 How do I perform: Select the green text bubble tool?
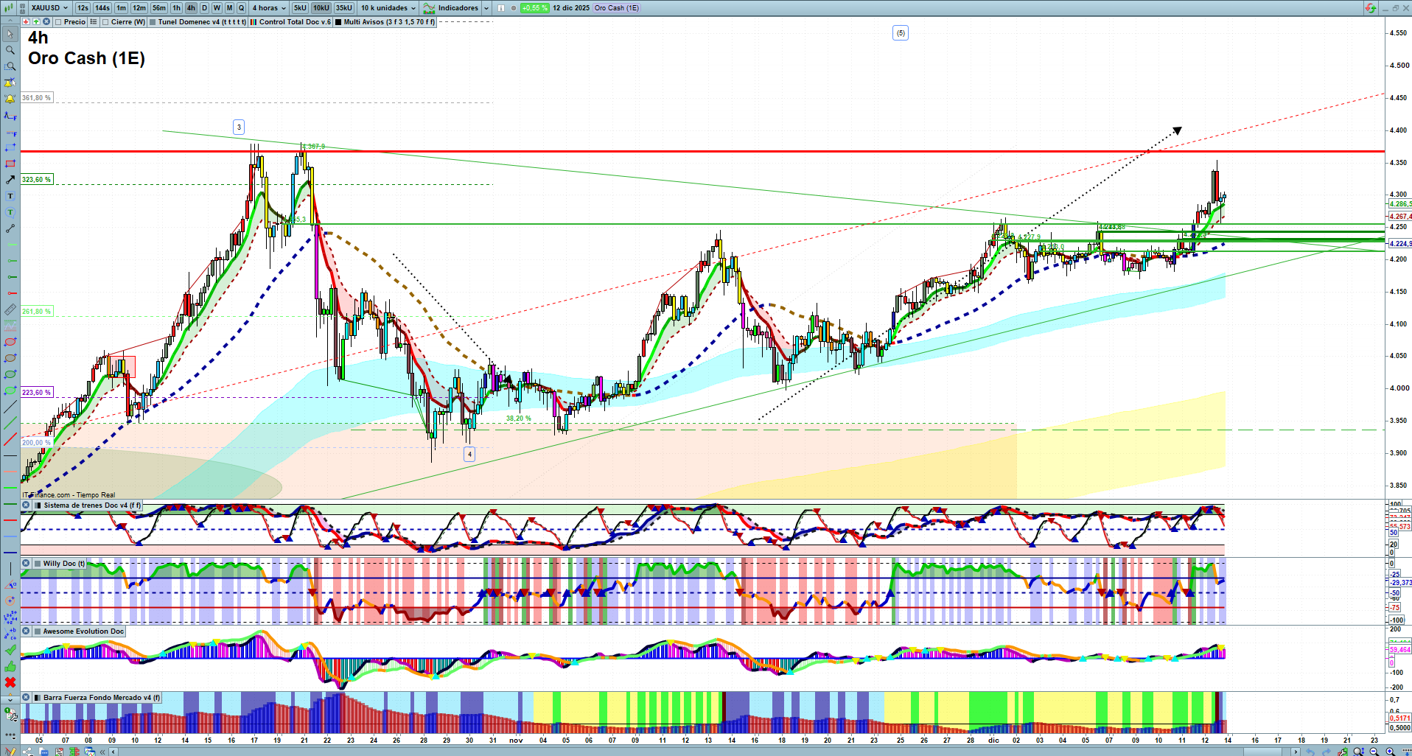point(10,212)
